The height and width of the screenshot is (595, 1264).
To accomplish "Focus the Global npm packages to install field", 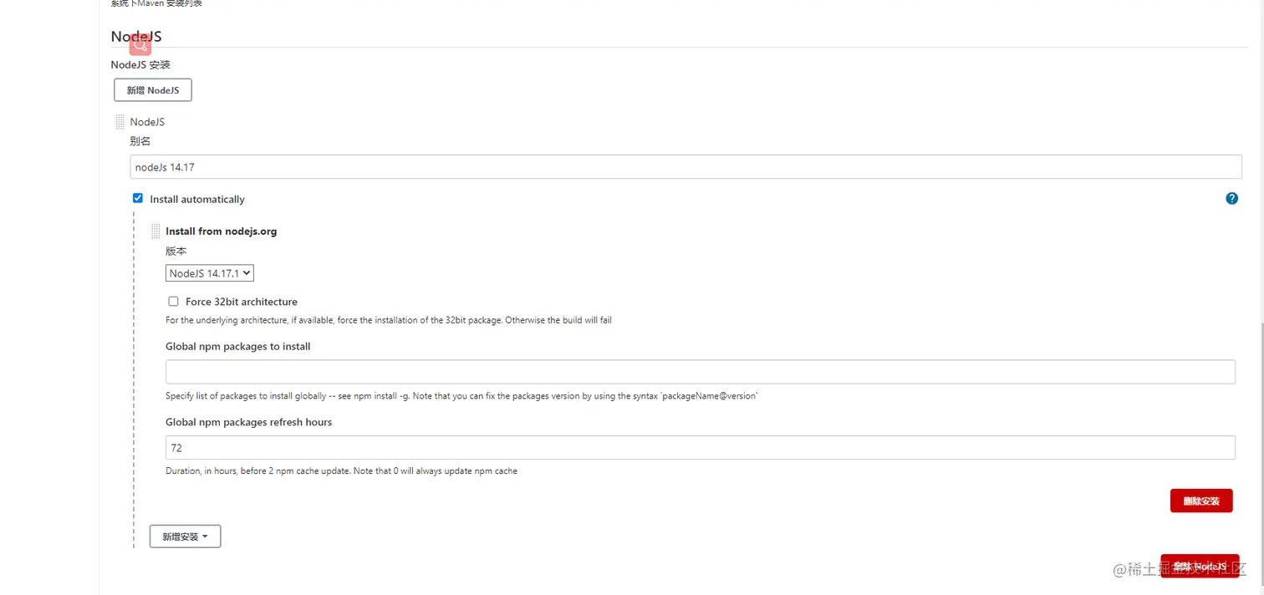I will pyautogui.click(x=700, y=372).
